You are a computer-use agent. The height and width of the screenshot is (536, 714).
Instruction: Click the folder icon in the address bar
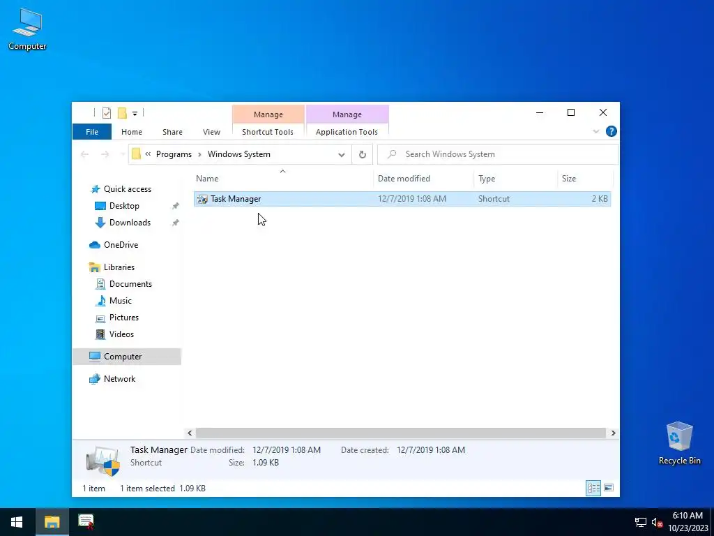coord(136,154)
